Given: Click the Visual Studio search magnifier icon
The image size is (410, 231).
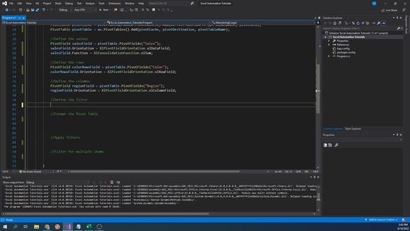Looking at the screenshot, I should coord(192,3).
